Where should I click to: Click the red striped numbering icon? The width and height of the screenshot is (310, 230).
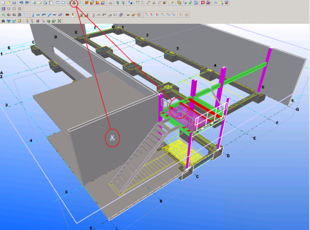pyautogui.click(x=203, y=3)
